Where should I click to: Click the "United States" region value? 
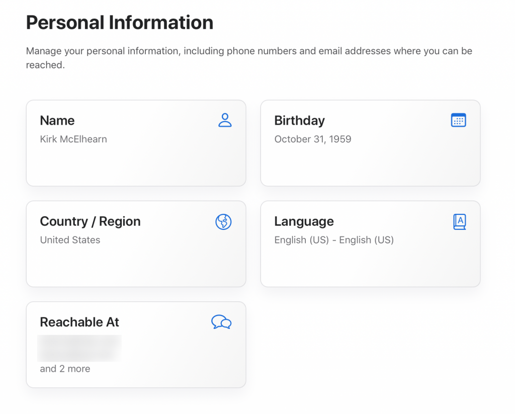[x=70, y=240]
